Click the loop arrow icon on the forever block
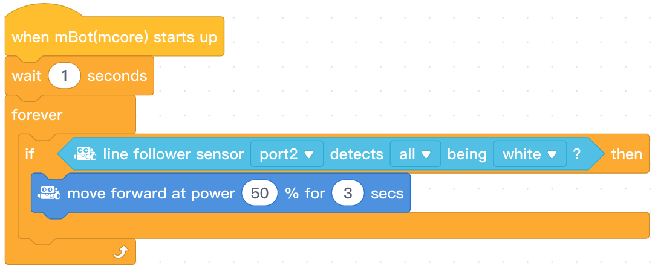This screenshot has width=658, height=275. click(x=119, y=253)
